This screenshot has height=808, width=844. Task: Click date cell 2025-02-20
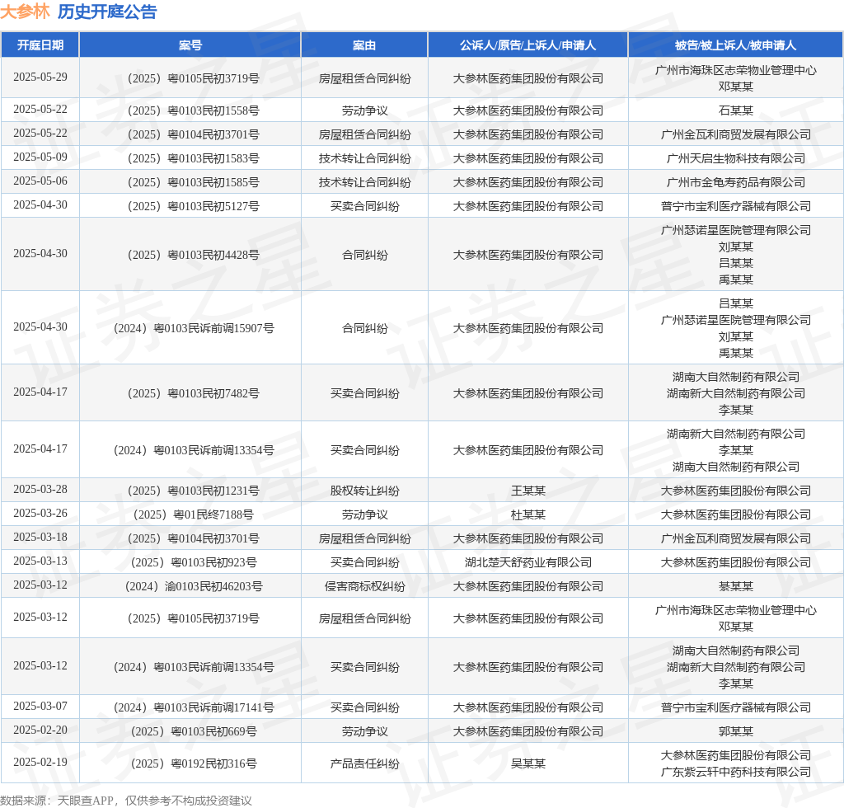tap(40, 730)
